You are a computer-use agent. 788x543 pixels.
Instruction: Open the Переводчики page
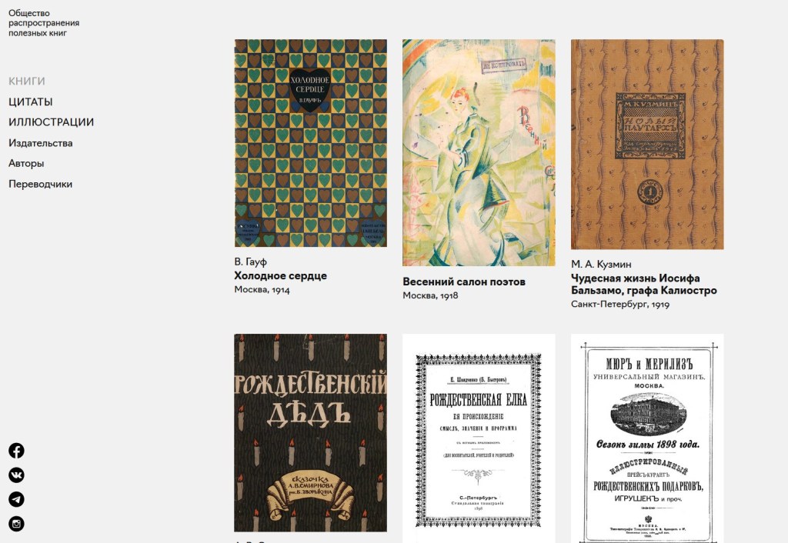point(40,184)
